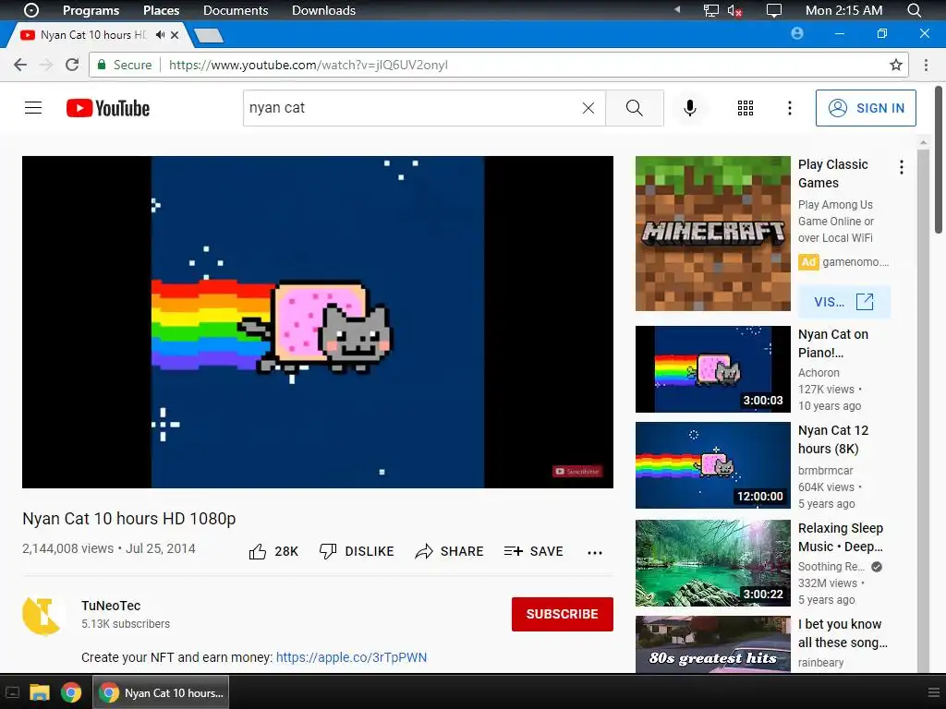The image size is (946, 709).
Task: Click the address bar URL
Action: [309, 65]
